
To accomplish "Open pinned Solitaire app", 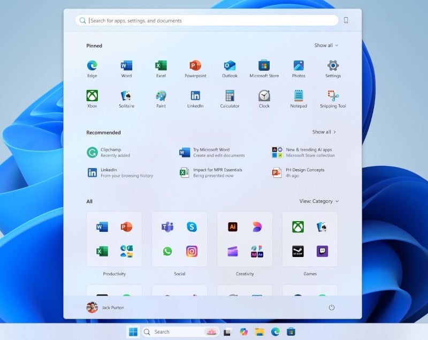I will [126, 99].
